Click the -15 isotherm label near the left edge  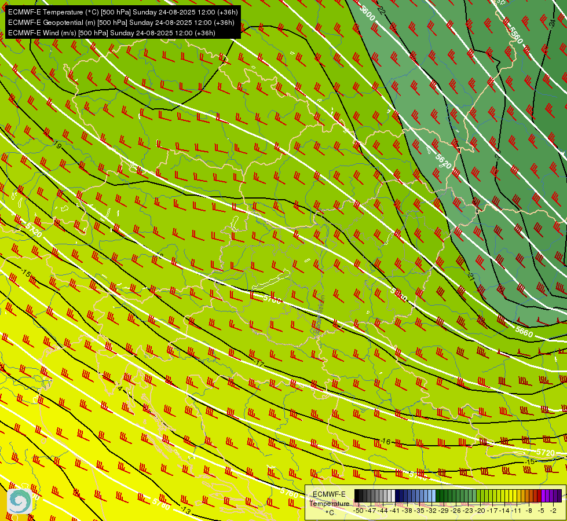25,273
